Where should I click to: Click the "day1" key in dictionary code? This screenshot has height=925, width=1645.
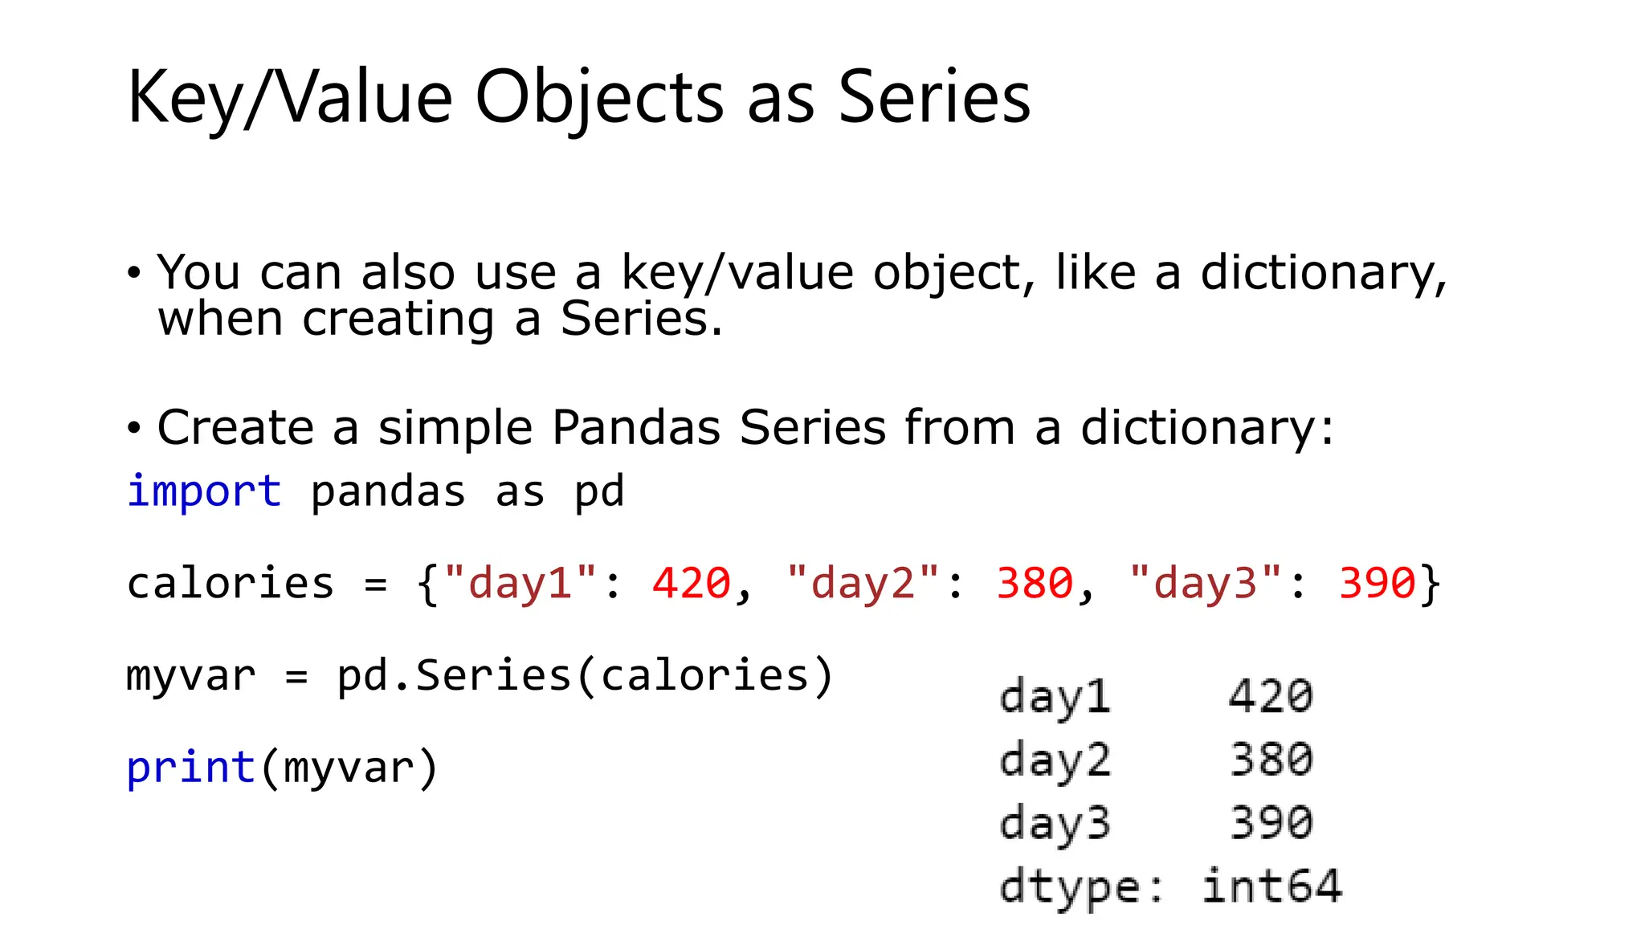pos(520,583)
